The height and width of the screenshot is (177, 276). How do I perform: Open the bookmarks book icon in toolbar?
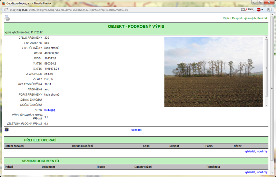269,10
